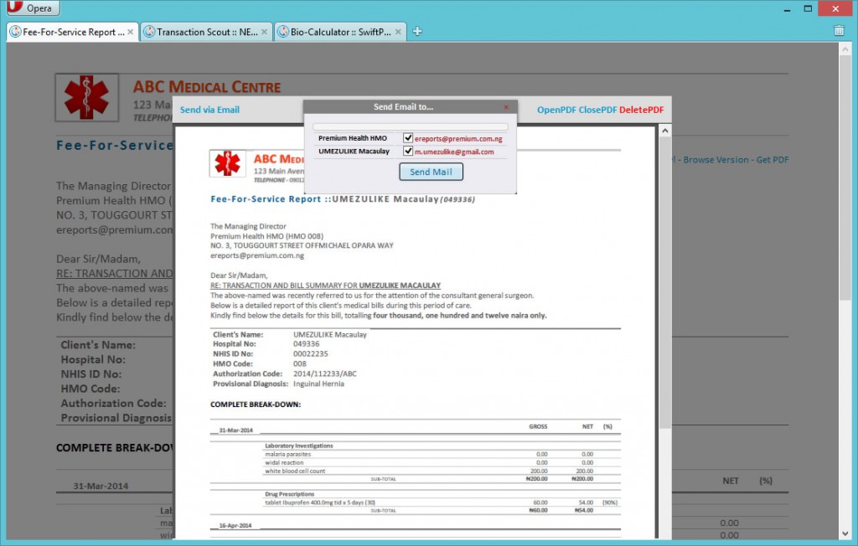
Task: Click the Send Mail button
Action: (431, 171)
